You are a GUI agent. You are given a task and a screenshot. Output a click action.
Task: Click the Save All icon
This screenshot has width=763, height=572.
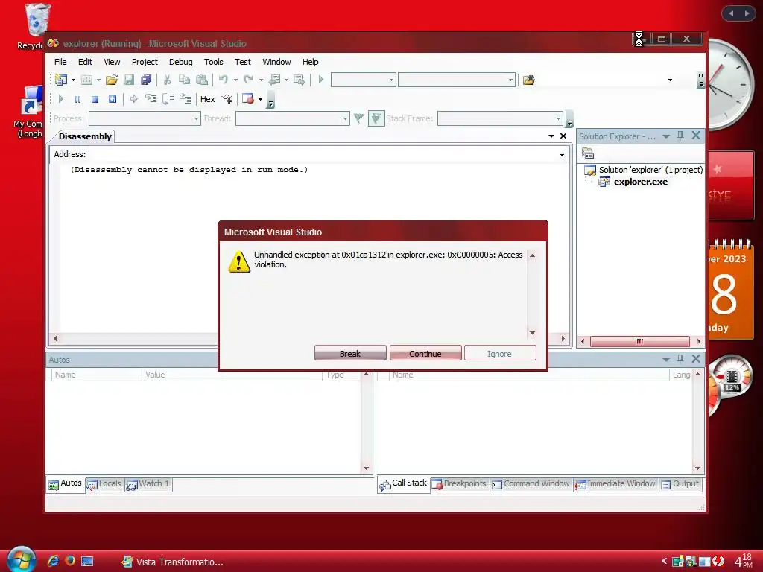click(146, 80)
